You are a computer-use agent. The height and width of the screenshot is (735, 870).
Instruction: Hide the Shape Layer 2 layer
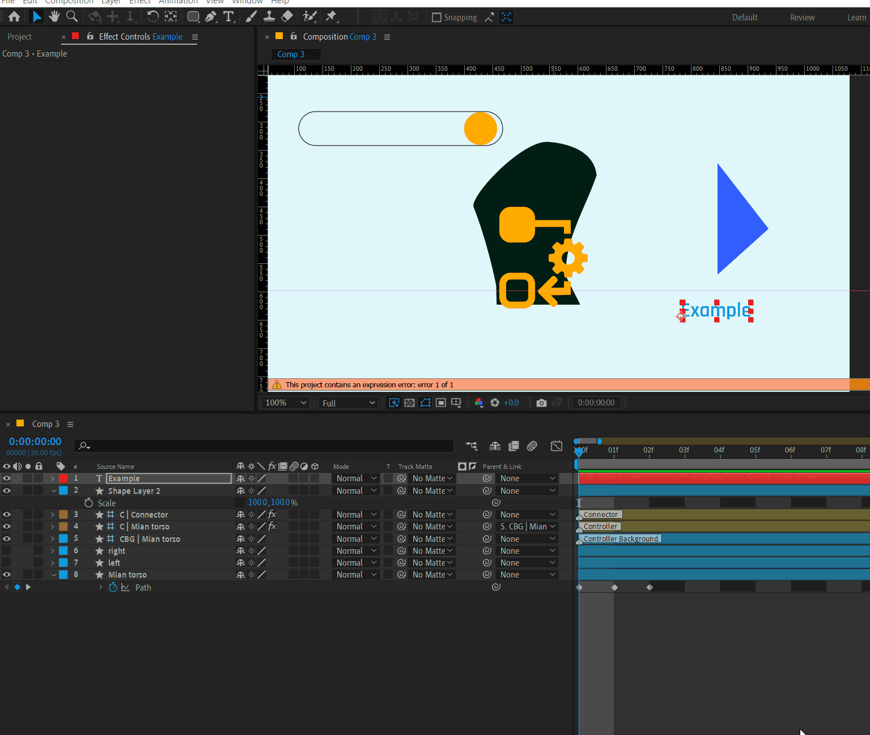pos(7,490)
